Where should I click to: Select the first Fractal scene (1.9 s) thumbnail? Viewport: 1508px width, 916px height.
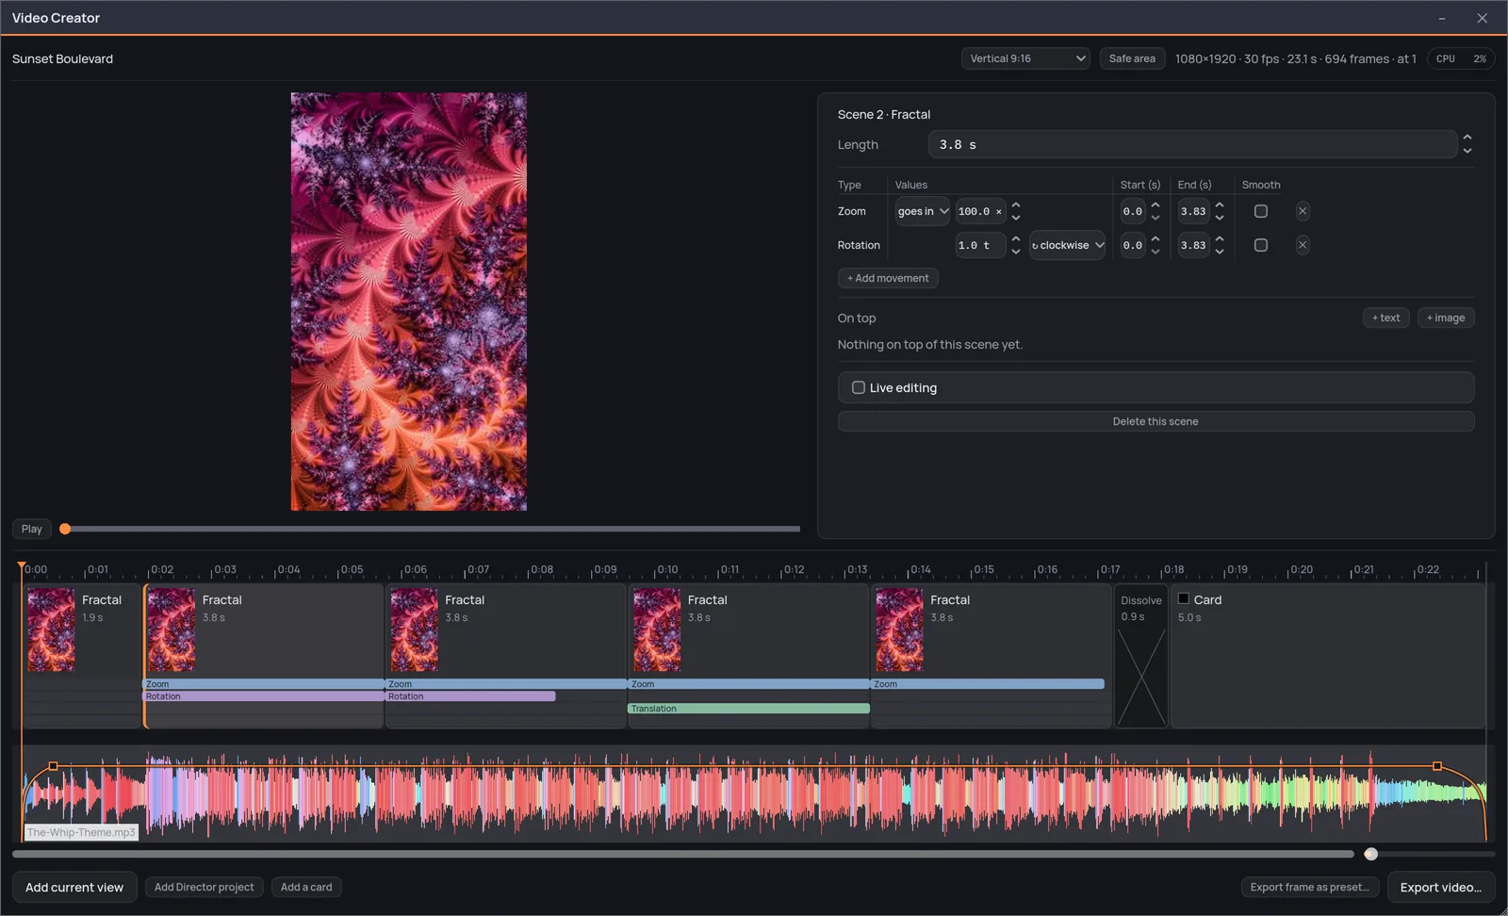(51, 630)
